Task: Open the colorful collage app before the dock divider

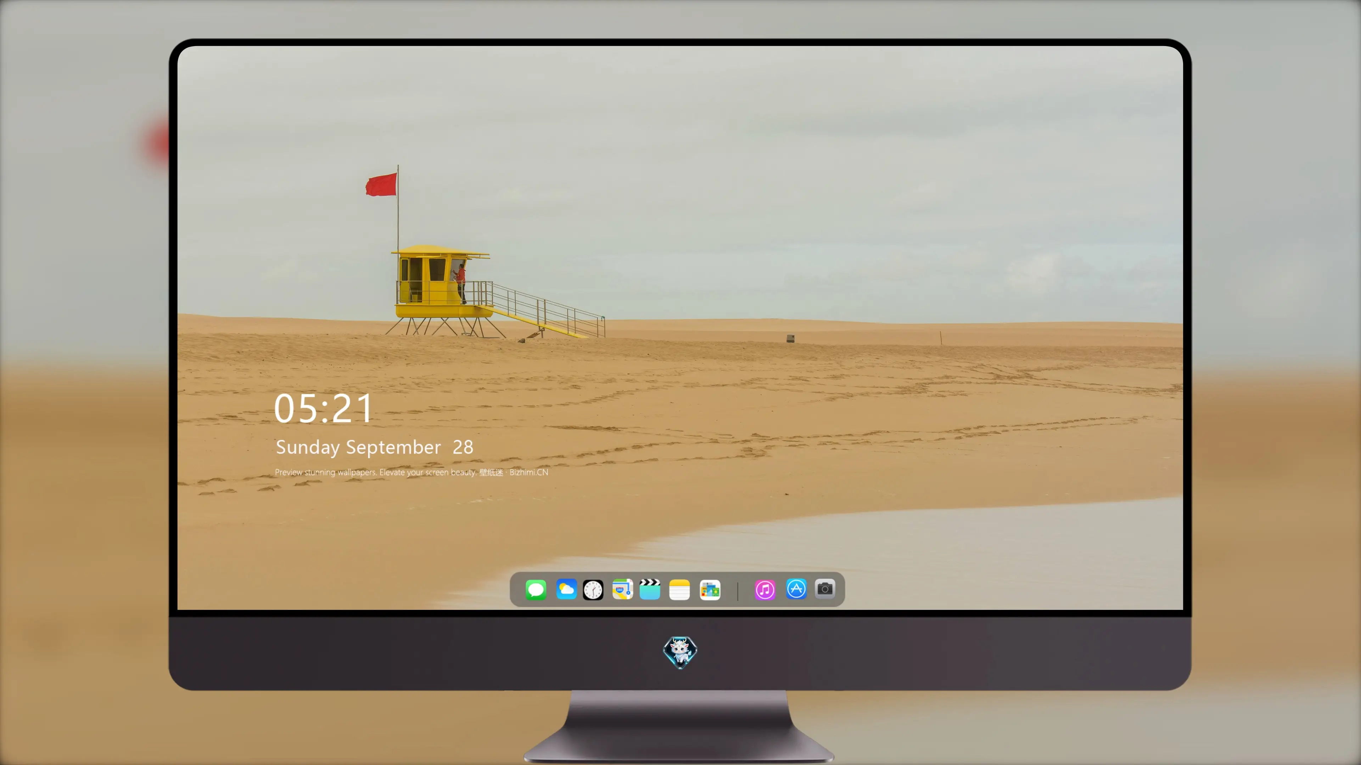Action: point(710,590)
